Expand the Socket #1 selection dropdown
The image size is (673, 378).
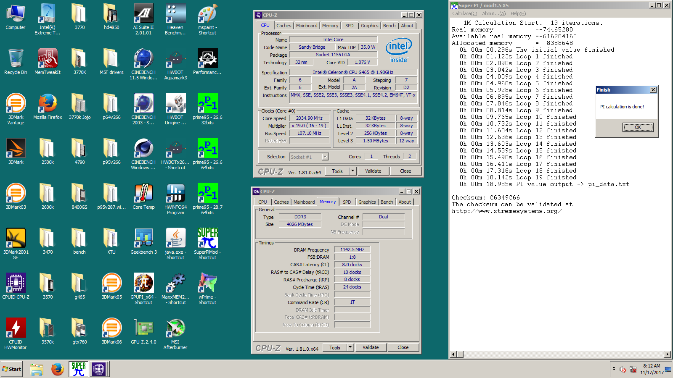pos(325,157)
